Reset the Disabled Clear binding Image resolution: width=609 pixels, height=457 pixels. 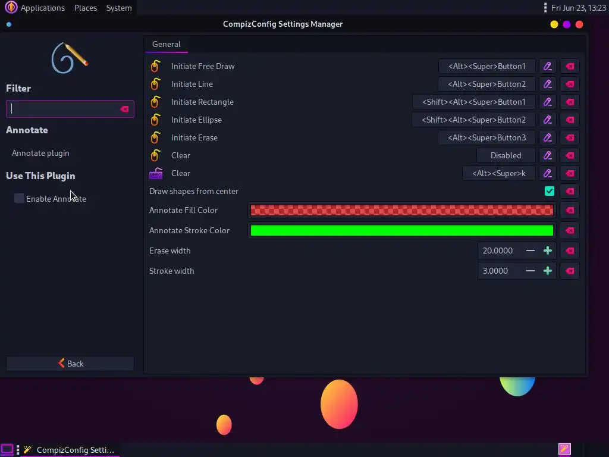click(x=570, y=155)
